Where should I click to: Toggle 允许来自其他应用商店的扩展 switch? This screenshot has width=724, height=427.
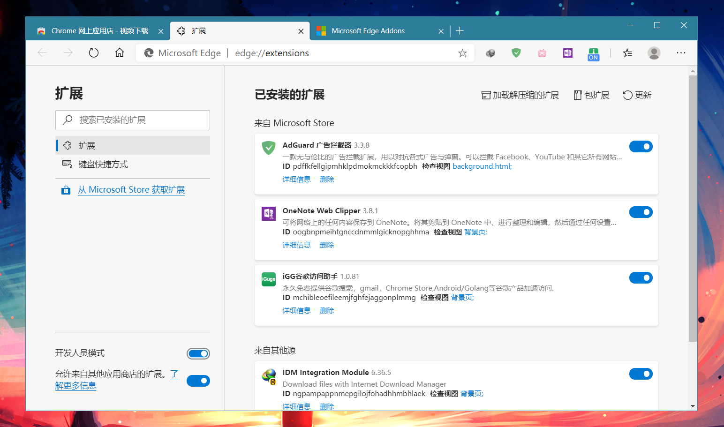(x=198, y=381)
